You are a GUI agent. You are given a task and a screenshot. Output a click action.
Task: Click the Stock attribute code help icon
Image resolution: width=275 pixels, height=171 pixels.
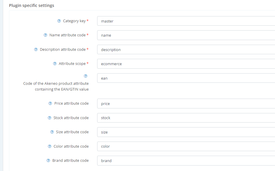pos(49,118)
